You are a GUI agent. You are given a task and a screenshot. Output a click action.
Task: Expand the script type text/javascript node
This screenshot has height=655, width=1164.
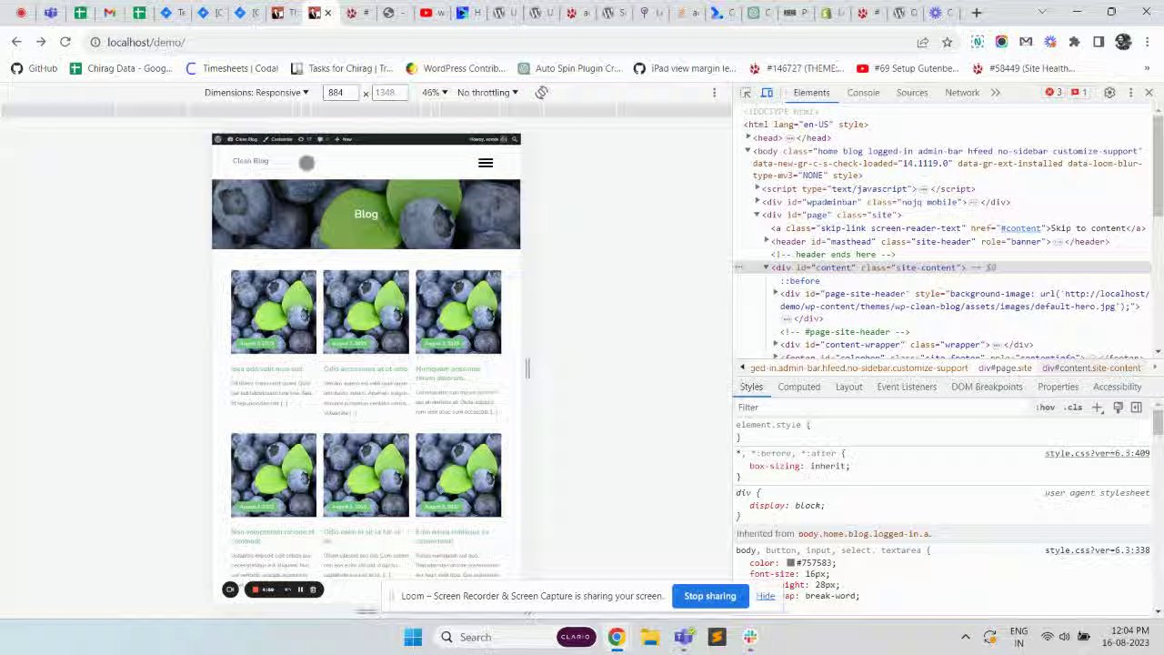tap(758, 189)
